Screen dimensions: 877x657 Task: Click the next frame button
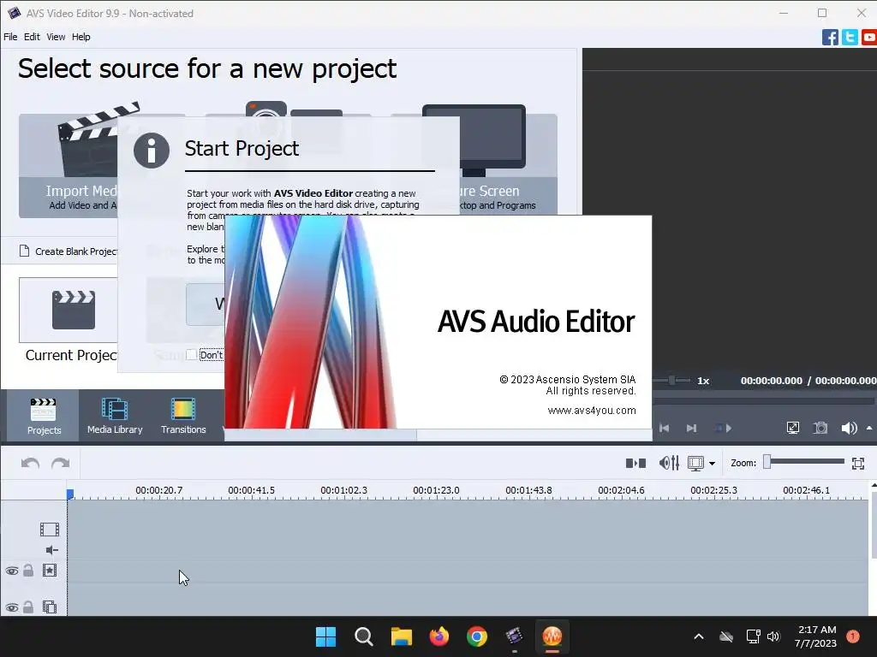point(691,429)
